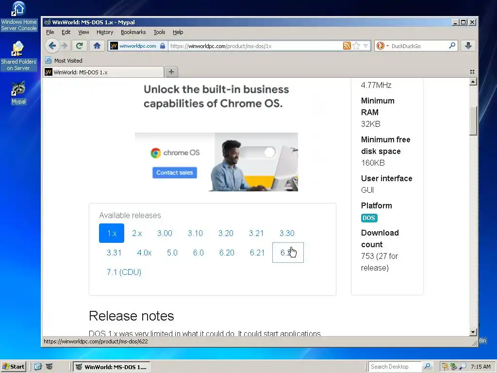Viewport: 497px width, 373px height.
Task: Open the 5.0 release link
Action: (x=172, y=253)
